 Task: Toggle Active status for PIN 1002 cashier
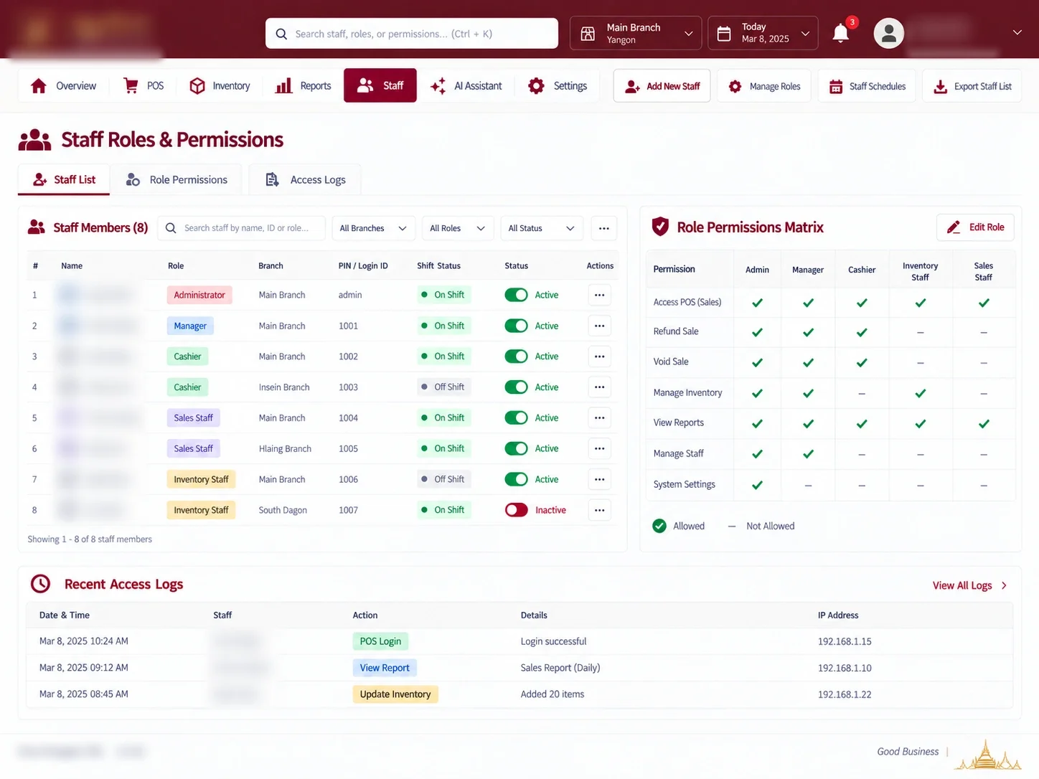click(x=516, y=357)
